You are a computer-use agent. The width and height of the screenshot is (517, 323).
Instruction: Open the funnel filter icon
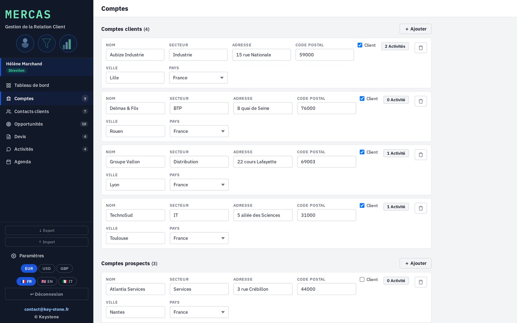47,43
